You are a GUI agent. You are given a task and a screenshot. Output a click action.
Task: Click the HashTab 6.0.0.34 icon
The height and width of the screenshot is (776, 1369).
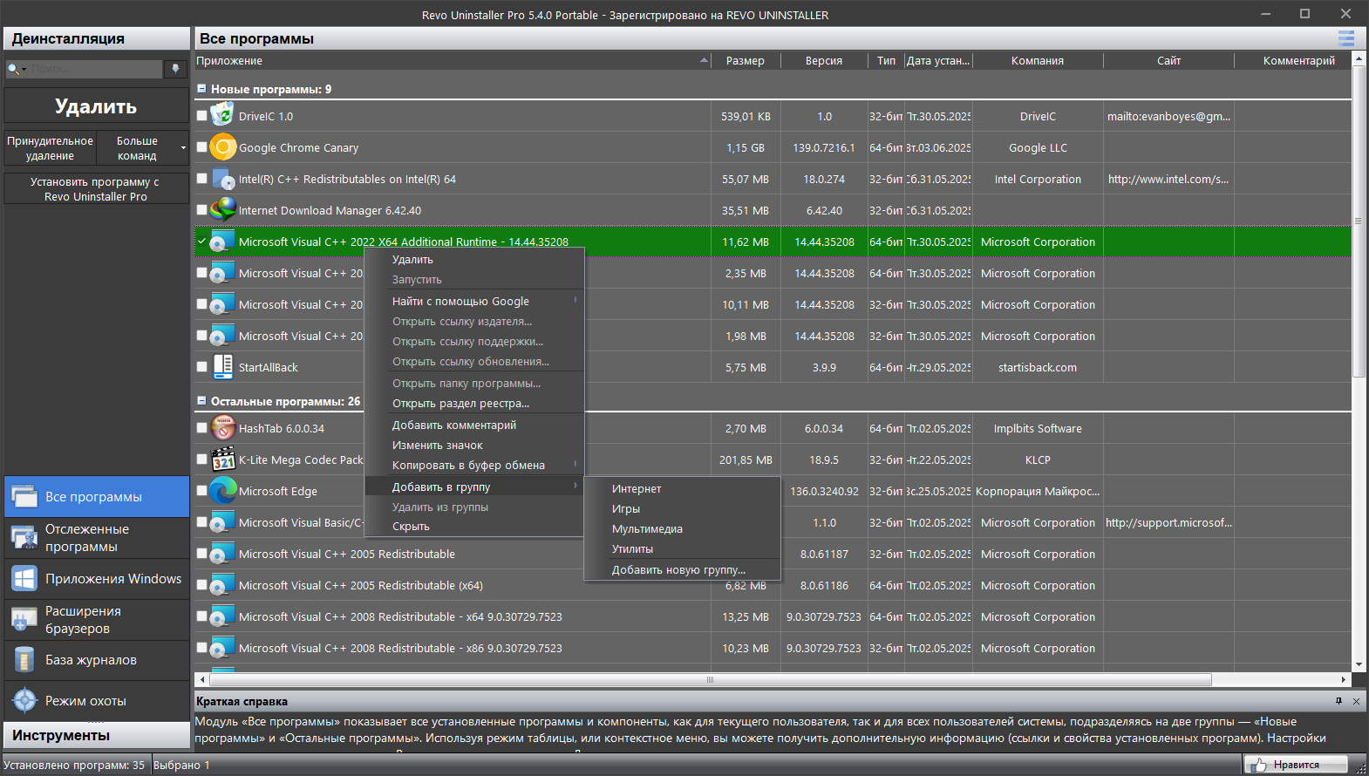click(223, 428)
